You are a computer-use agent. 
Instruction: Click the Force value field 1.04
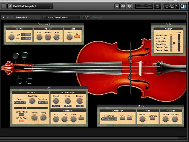68,106
